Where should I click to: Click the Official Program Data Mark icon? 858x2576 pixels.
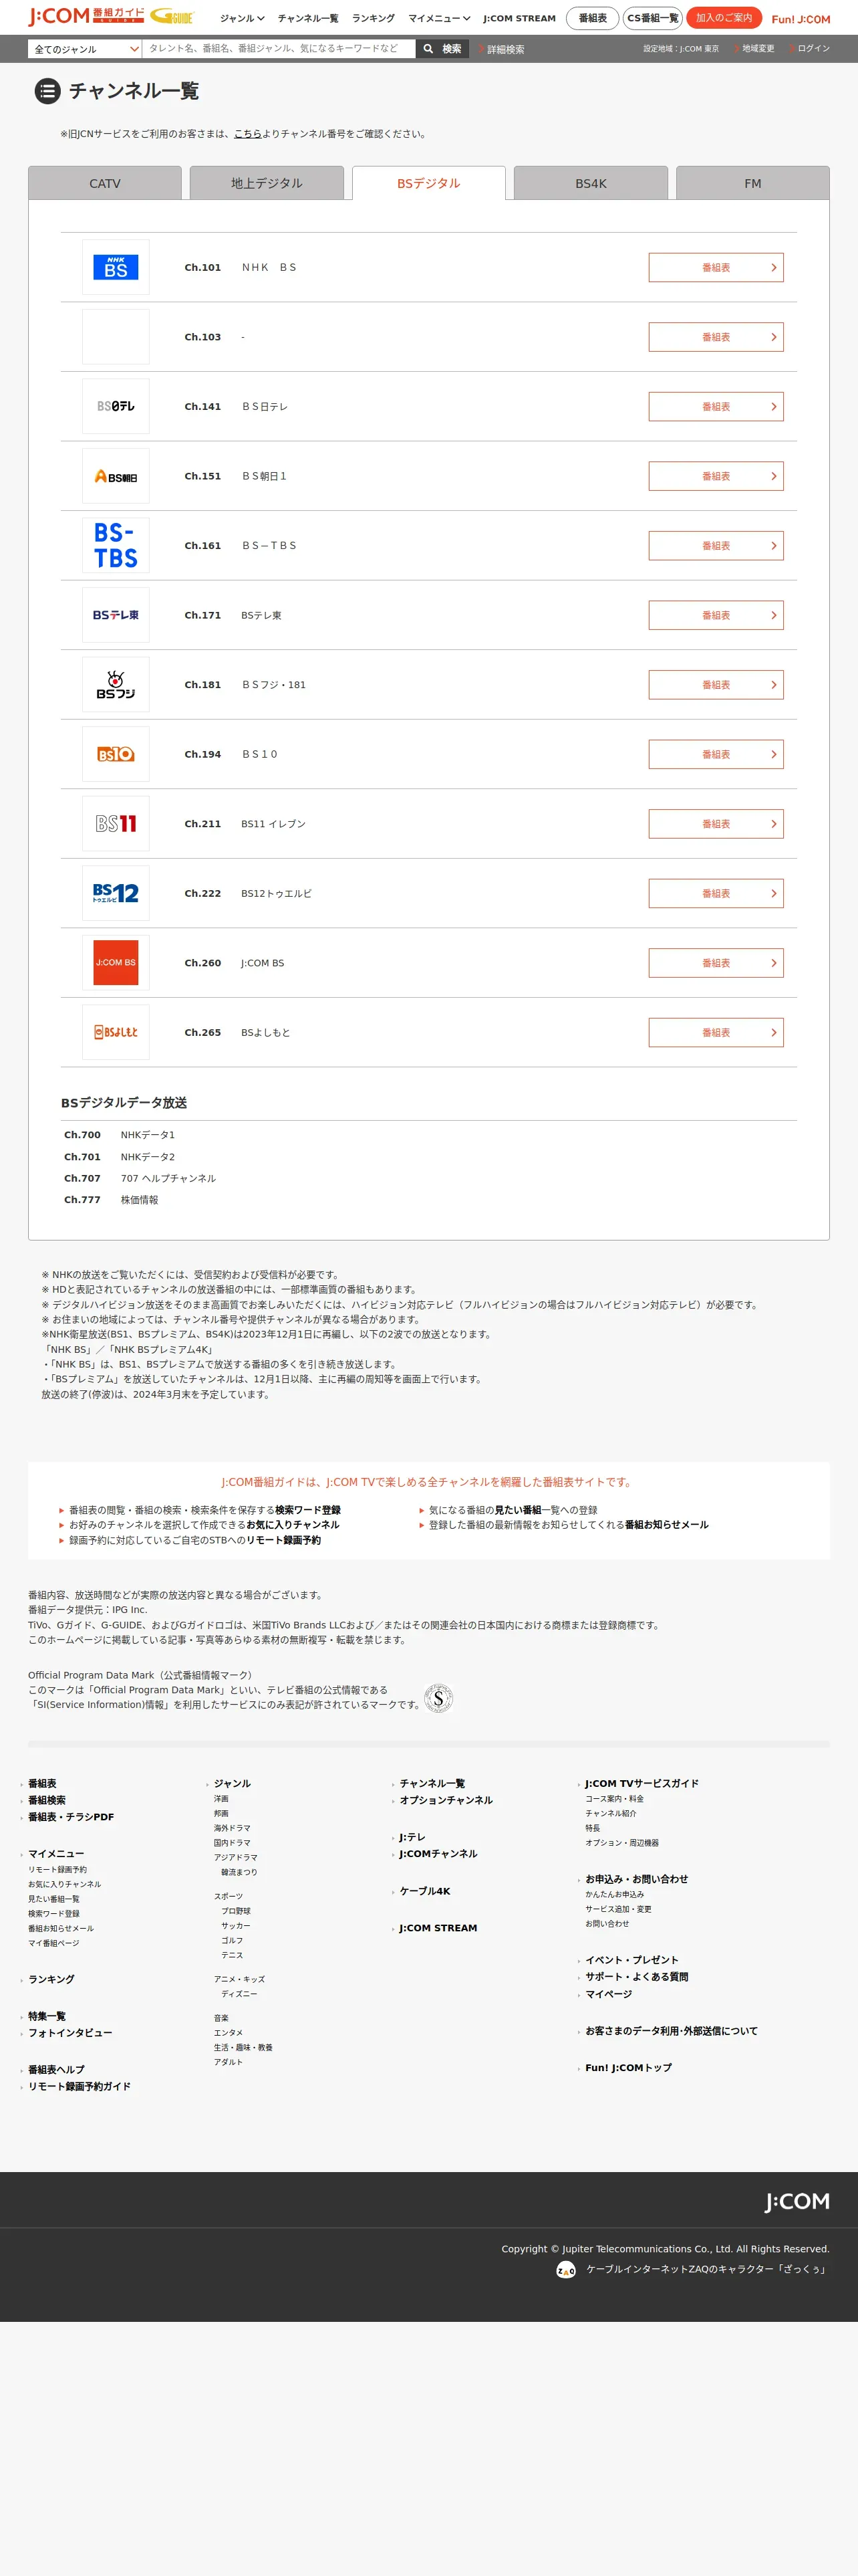pyautogui.click(x=438, y=1698)
